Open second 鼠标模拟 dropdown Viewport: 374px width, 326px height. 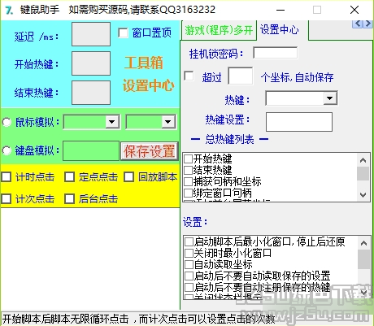[168, 122]
